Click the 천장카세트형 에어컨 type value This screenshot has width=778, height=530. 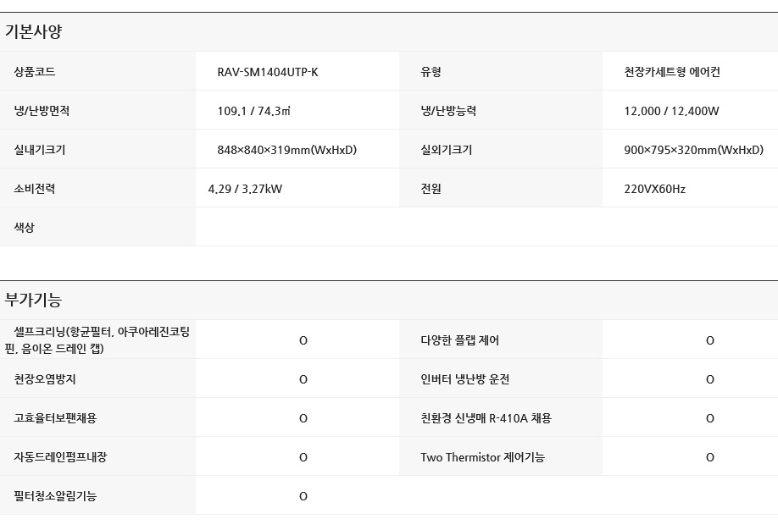pos(672,72)
